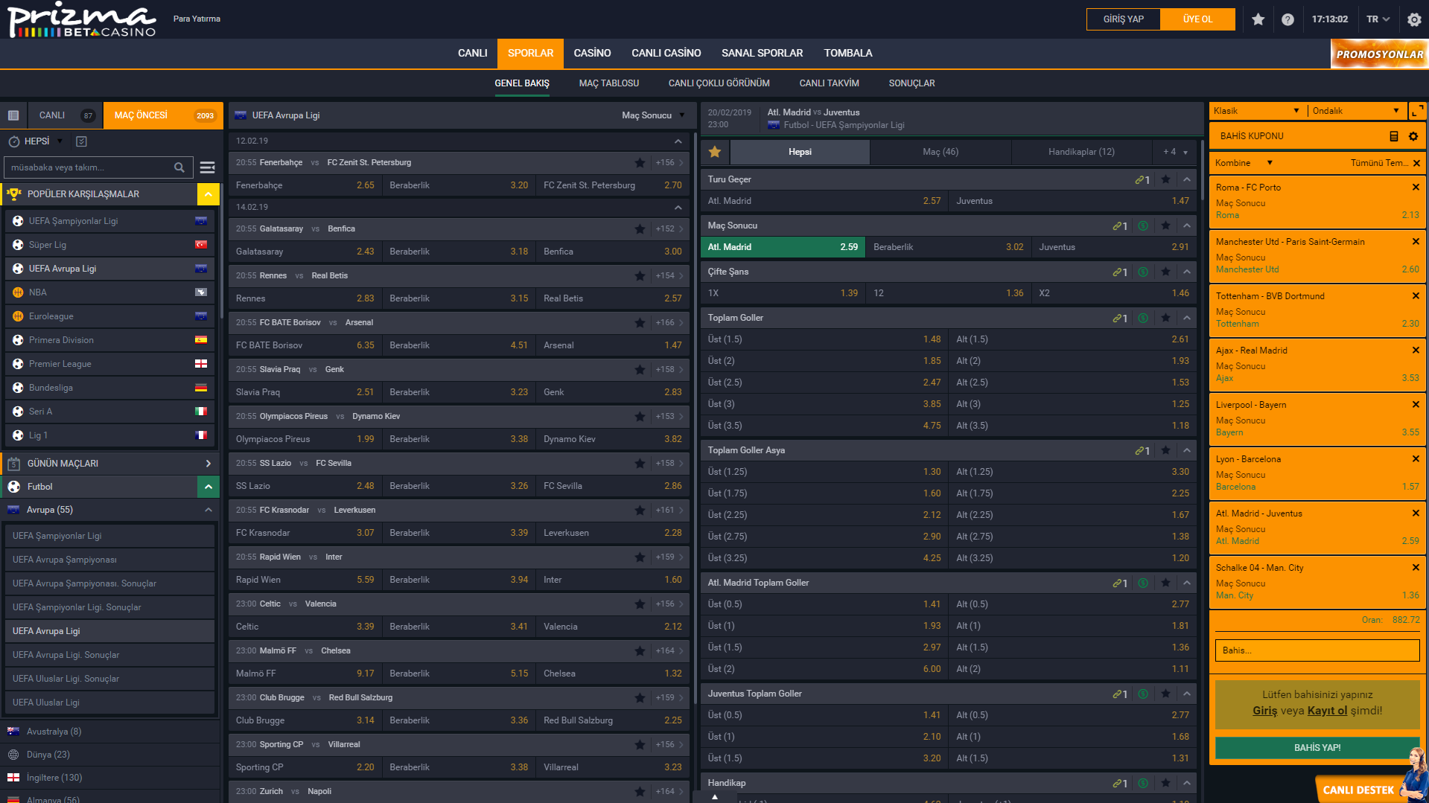Toggle favorite star for Turu Geçer market
1429x803 pixels.
(x=1165, y=179)
